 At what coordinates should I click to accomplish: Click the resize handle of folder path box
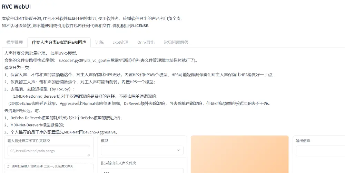coord(88,154)
